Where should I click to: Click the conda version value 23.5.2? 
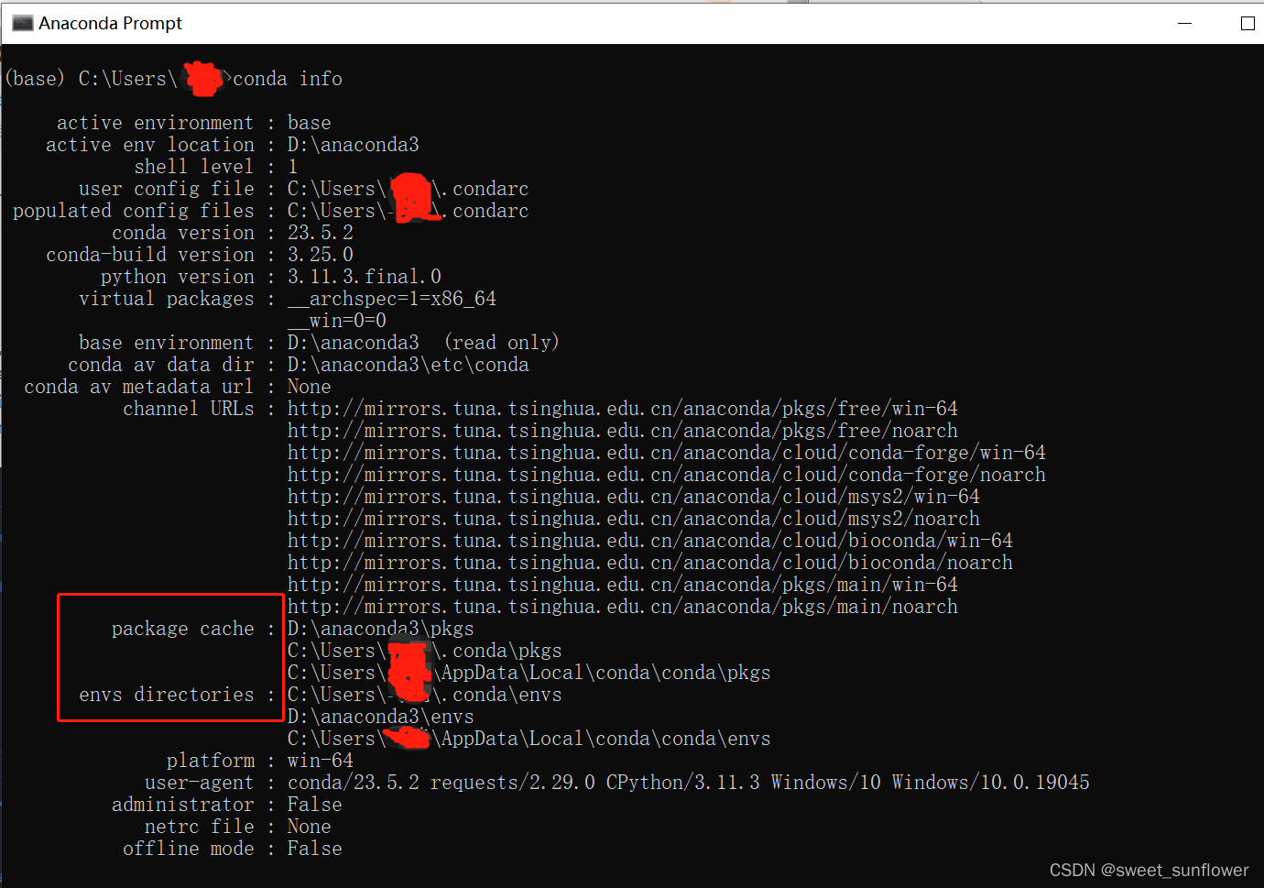(320, 233)
